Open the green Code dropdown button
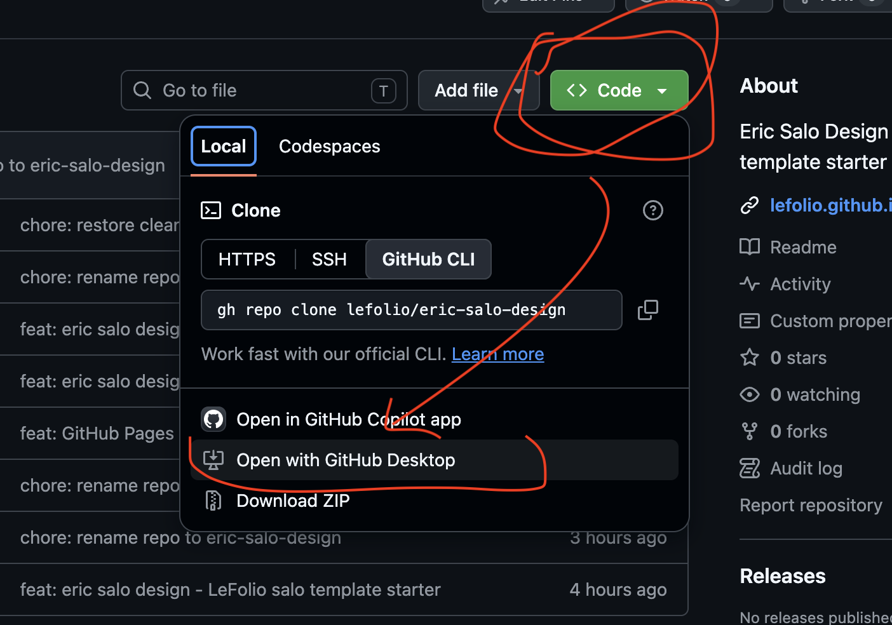This screenshot has width=892, height=625. 619,90
